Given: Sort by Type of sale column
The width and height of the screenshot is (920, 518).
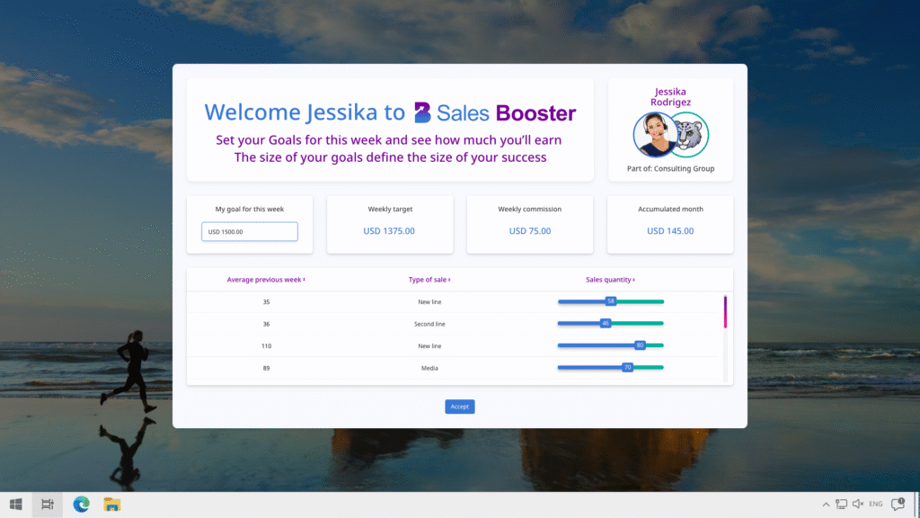Looking at the screenshot, I should tap(429, 280).
